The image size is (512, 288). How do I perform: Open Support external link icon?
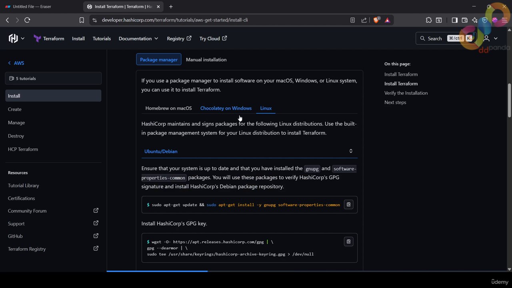(x=96, y=223)
